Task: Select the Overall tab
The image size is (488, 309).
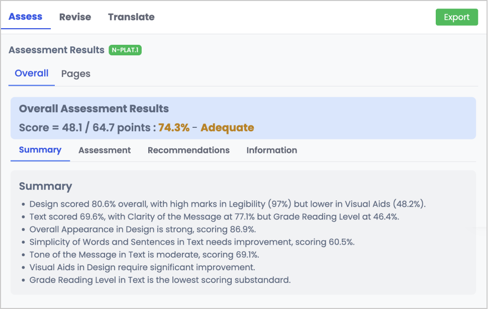Action: [31, 73]
